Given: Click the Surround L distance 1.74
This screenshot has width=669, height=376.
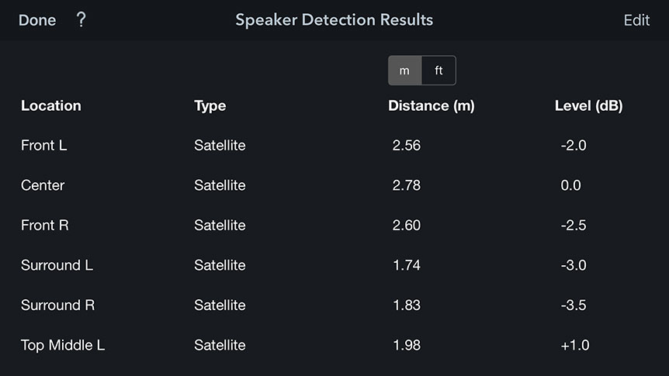Looking at the screenshot, I should (406, 265).
